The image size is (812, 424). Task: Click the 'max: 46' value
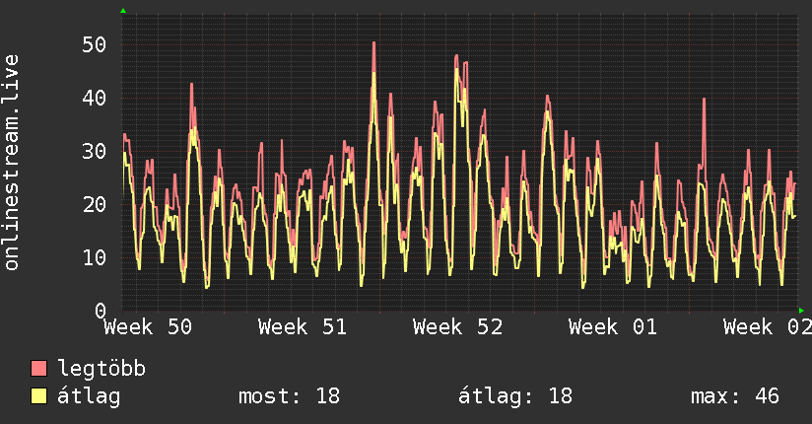pyautogui.click(x=735, y=396)
